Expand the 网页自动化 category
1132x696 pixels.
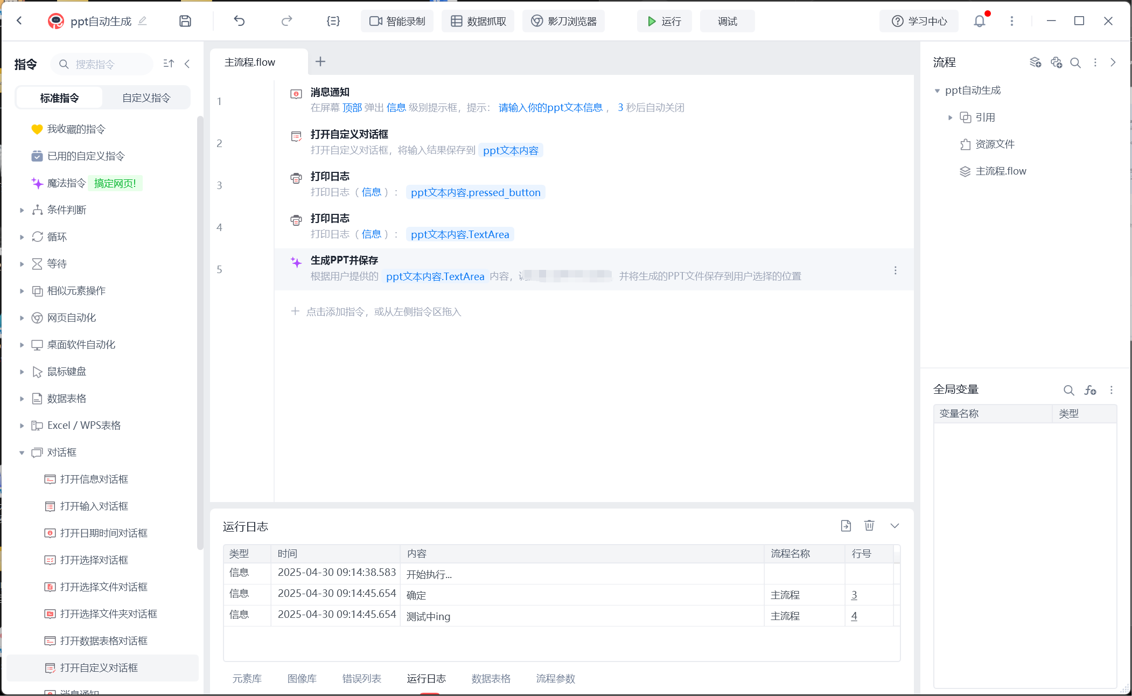pyautogui.click(x=22, y=318)
